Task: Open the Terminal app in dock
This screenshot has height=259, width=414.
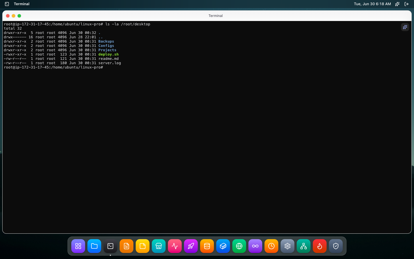Action: click(110, 246)
